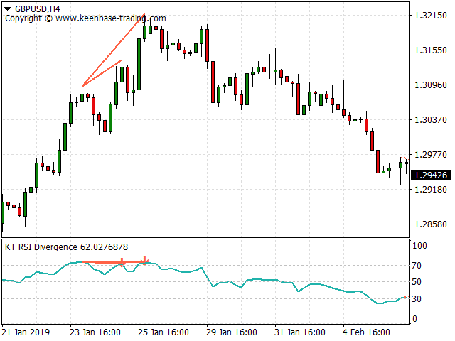The height and width of the screenshot is (341, 455).
Task: Click the 1.30960 price axis label
Action: 431,85
